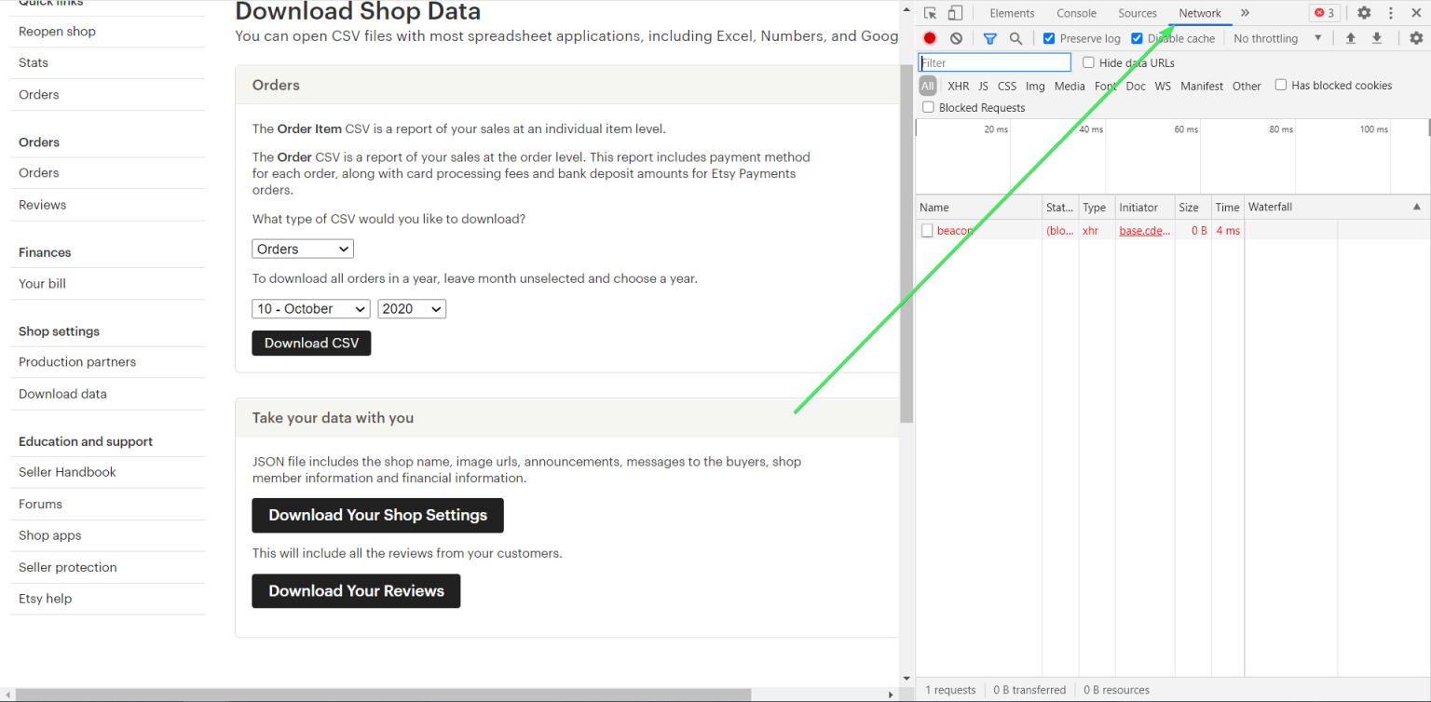1431x702 pixels.
Task: Disable the Preserve log checkbox
Action: tap(1049, 38)
